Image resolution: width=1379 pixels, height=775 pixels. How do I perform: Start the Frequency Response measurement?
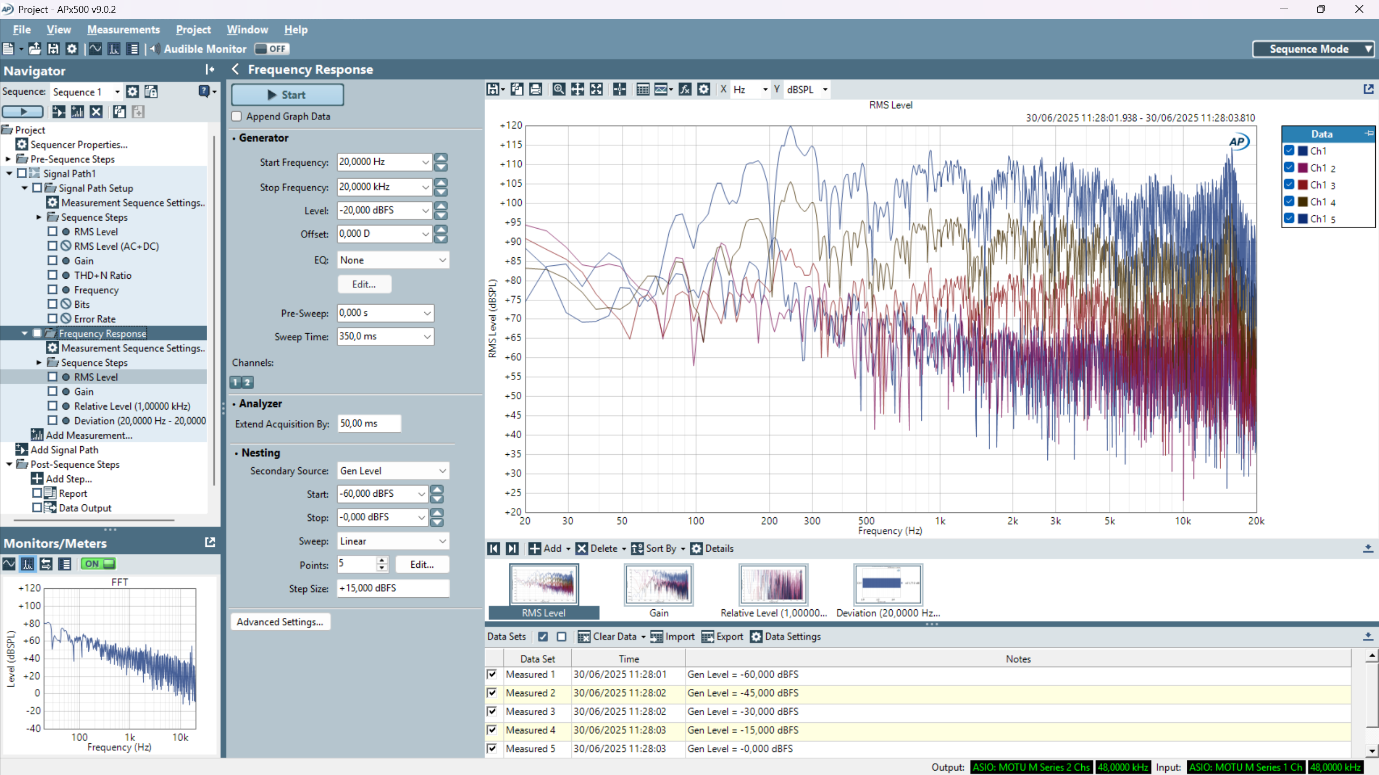[287, 95]
